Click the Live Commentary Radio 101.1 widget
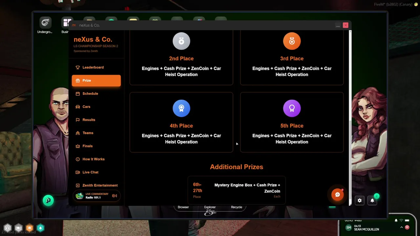The image size is (420, 236). pyautogui.click(x=96, y=196)
